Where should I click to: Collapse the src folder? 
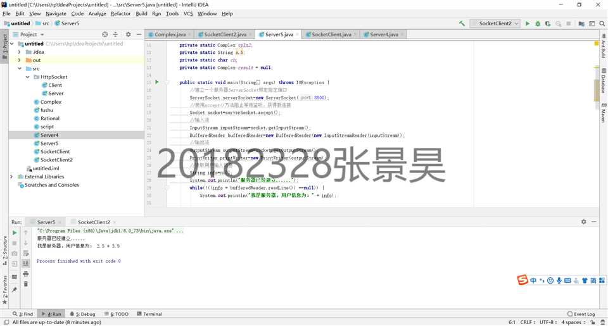(x=20, y=68)
